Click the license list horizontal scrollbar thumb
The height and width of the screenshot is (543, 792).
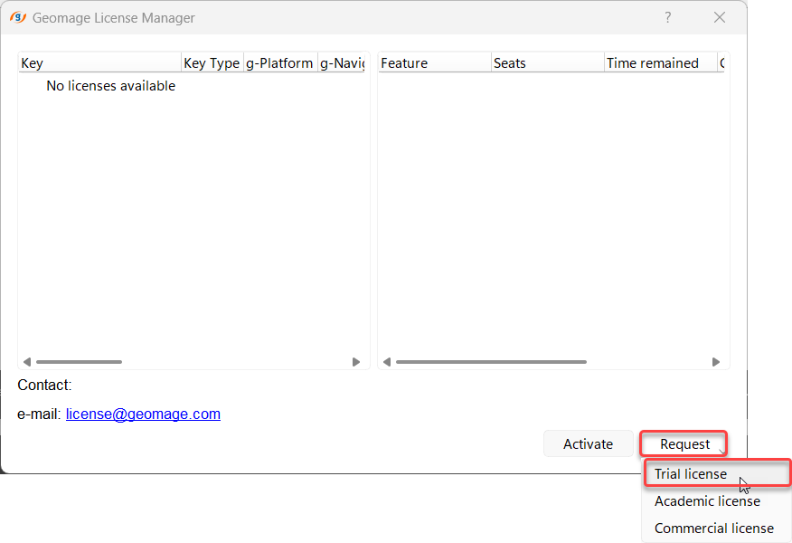pyautogui.click(x=79, y=362)
